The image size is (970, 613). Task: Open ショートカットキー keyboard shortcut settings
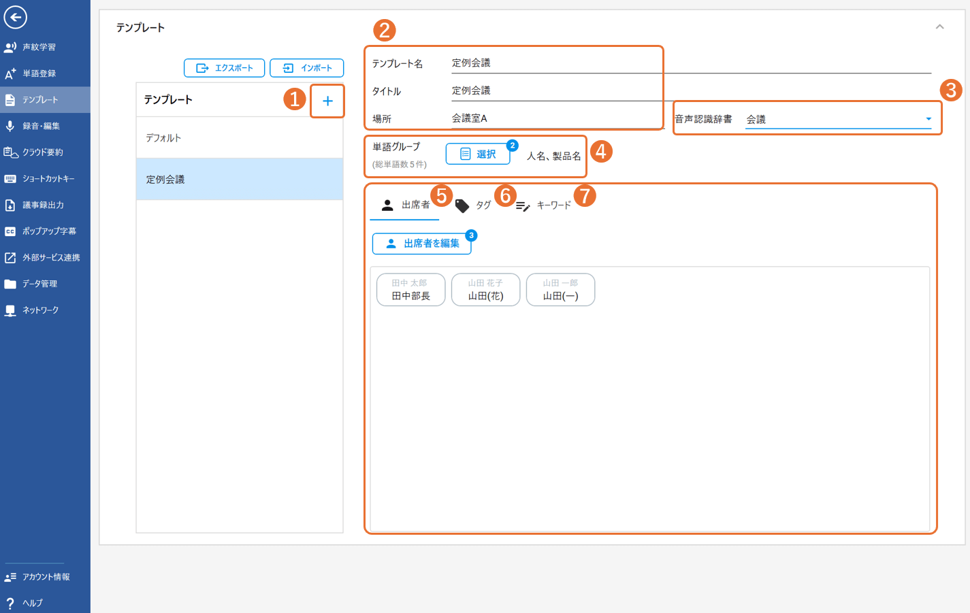coord(48,179)
